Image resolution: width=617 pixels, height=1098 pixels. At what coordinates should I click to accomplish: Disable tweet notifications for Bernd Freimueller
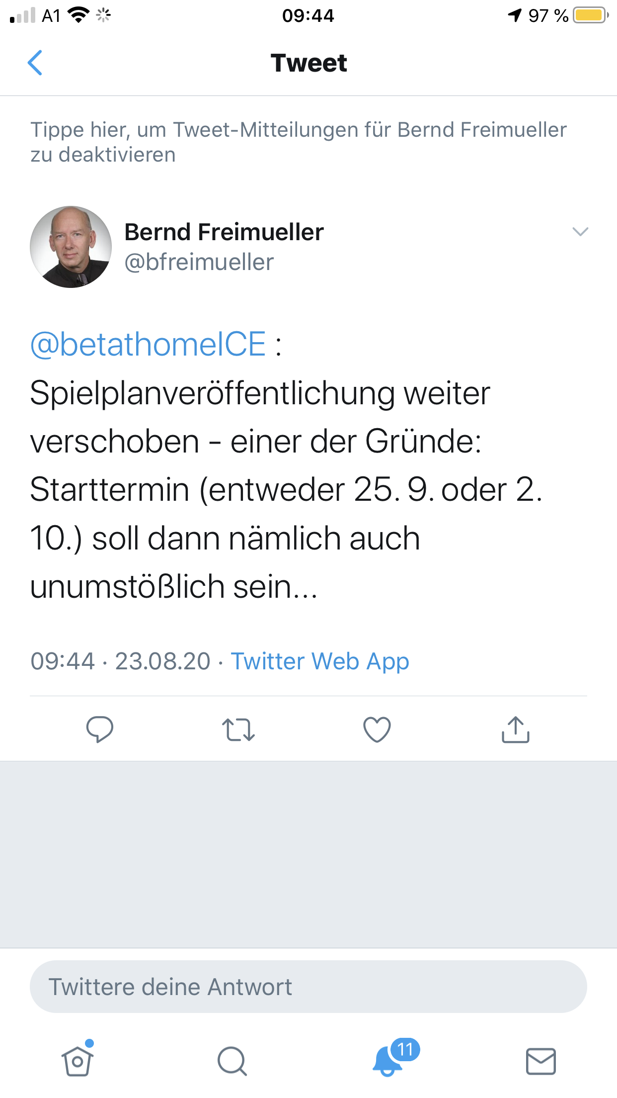point(298,142)
